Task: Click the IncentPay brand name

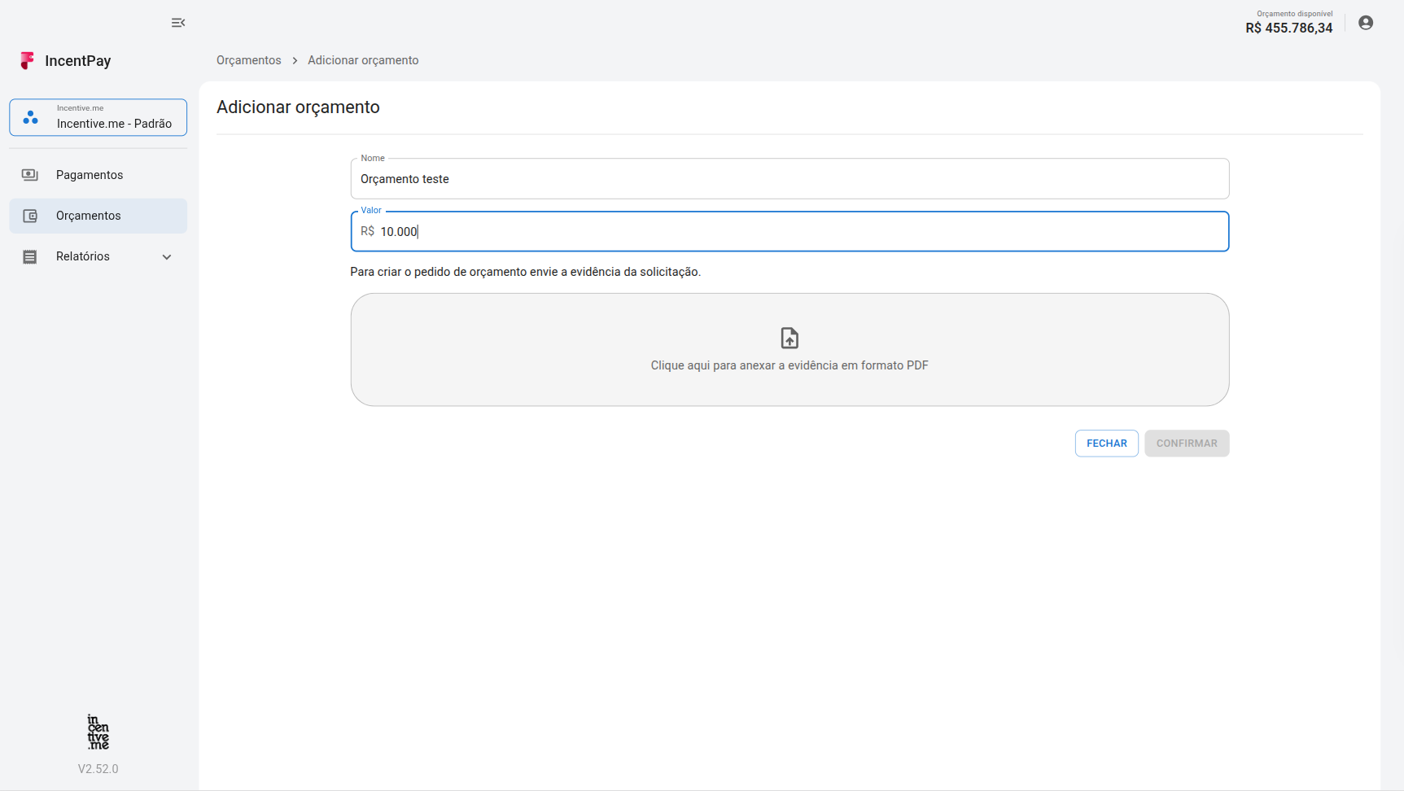Action: (78, 61)
